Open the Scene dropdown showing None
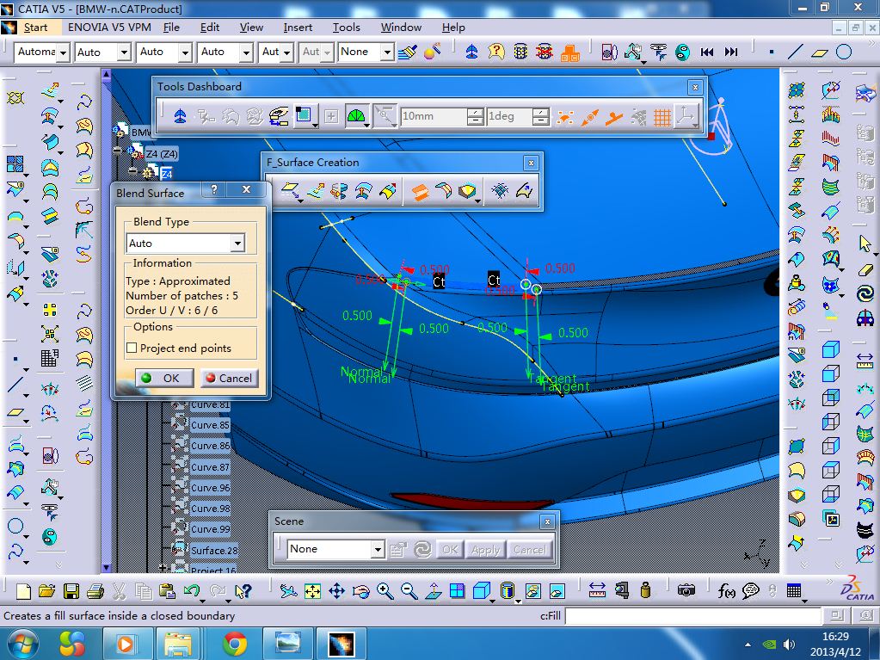 (x=335, y=549)
